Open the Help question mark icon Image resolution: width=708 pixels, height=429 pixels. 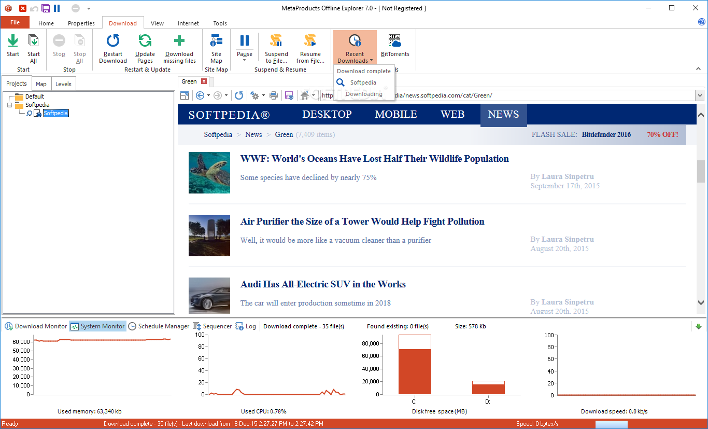(x=702, y=22)
